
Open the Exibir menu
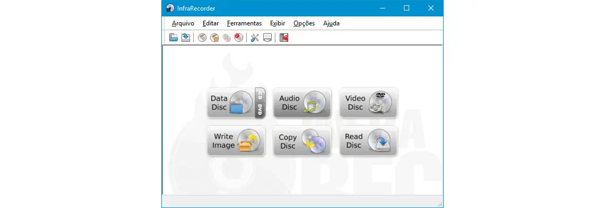pyautogui.click(x=278, y=23)
